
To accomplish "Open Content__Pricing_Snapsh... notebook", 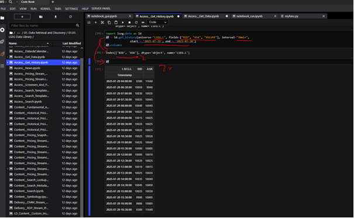I will (x=43, y=135).
